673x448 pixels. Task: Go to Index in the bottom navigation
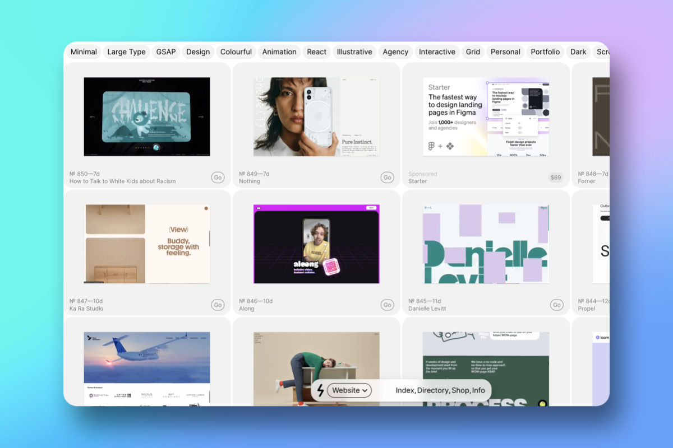(405, 390)
